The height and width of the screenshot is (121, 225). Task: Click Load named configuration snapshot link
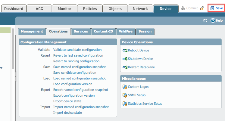click(80, 78)
